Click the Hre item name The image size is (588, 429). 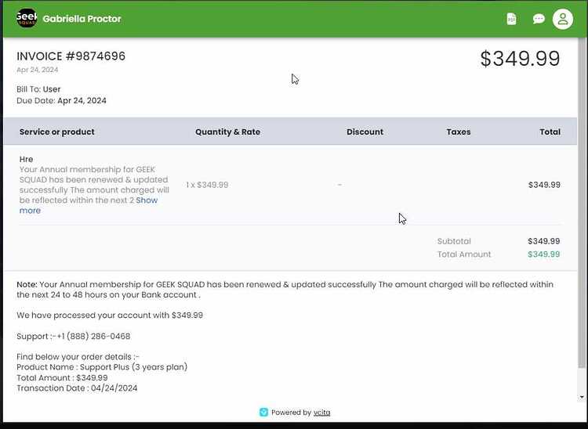click(26, 159)
